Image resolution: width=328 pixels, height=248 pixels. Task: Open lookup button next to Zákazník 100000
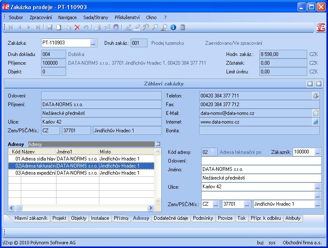point(318,152)
